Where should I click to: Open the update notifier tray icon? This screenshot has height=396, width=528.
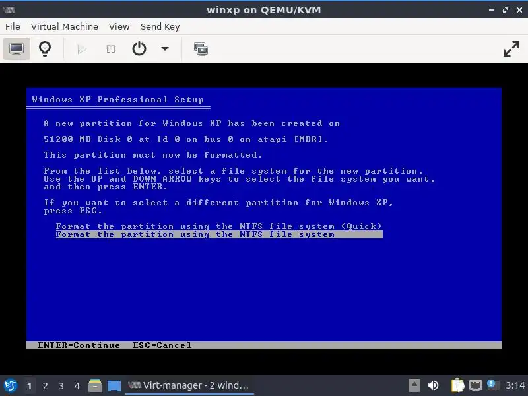tap(492, 385)
